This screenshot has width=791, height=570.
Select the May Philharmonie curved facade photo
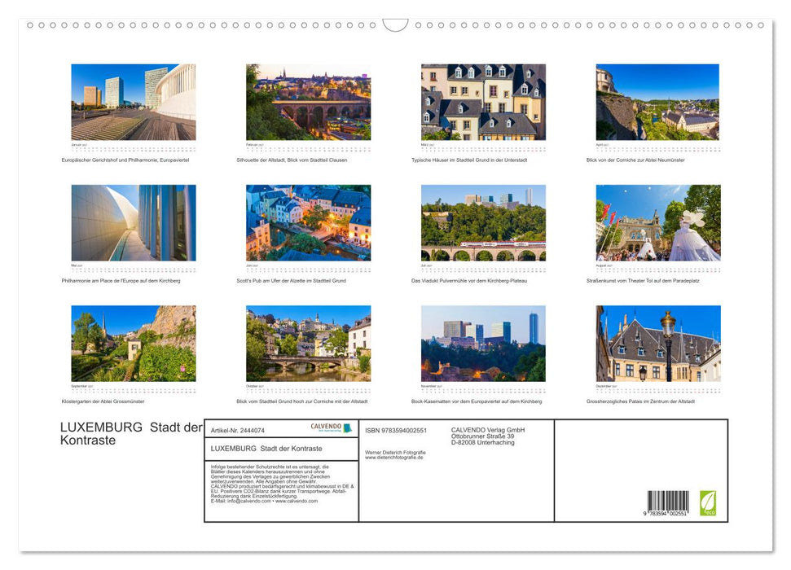click(133, 222)
